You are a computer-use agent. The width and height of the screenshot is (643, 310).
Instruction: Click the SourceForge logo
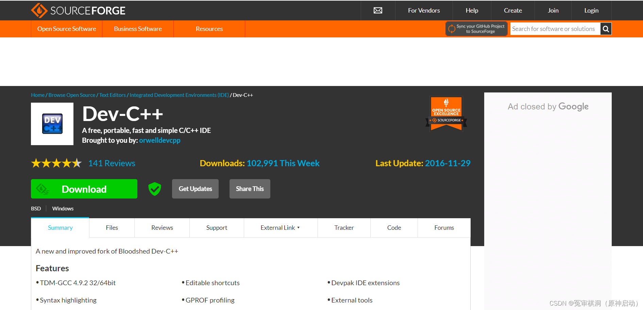pyautogui.click(x=78, y=11)
